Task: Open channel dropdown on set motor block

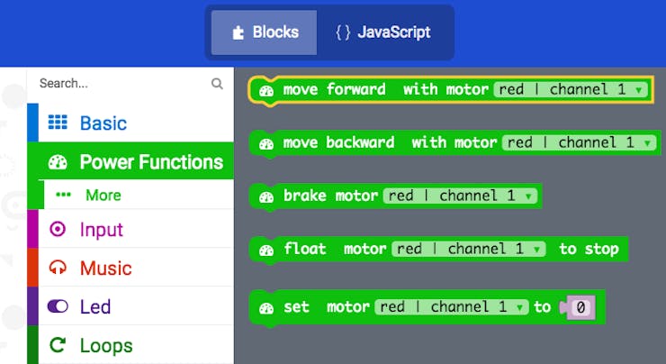Action: pyautogui.click(x=452, y=307)
